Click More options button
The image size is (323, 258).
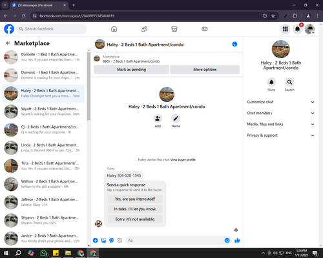pyautogui.click(x=205, y=70)
